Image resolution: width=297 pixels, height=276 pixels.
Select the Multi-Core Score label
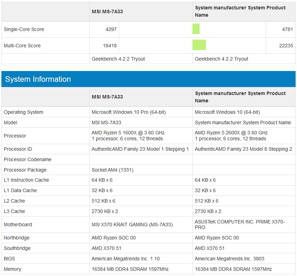pos(22,46)
